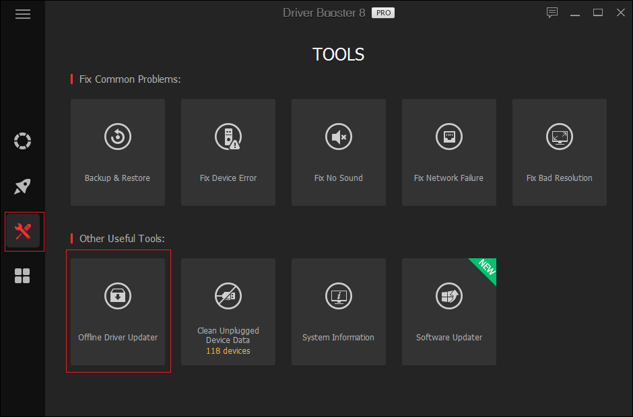Start the Software Updater tool

(x=448, y=311)
